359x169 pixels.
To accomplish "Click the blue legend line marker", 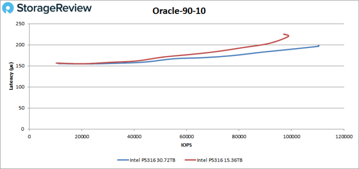I will point(123,160).
